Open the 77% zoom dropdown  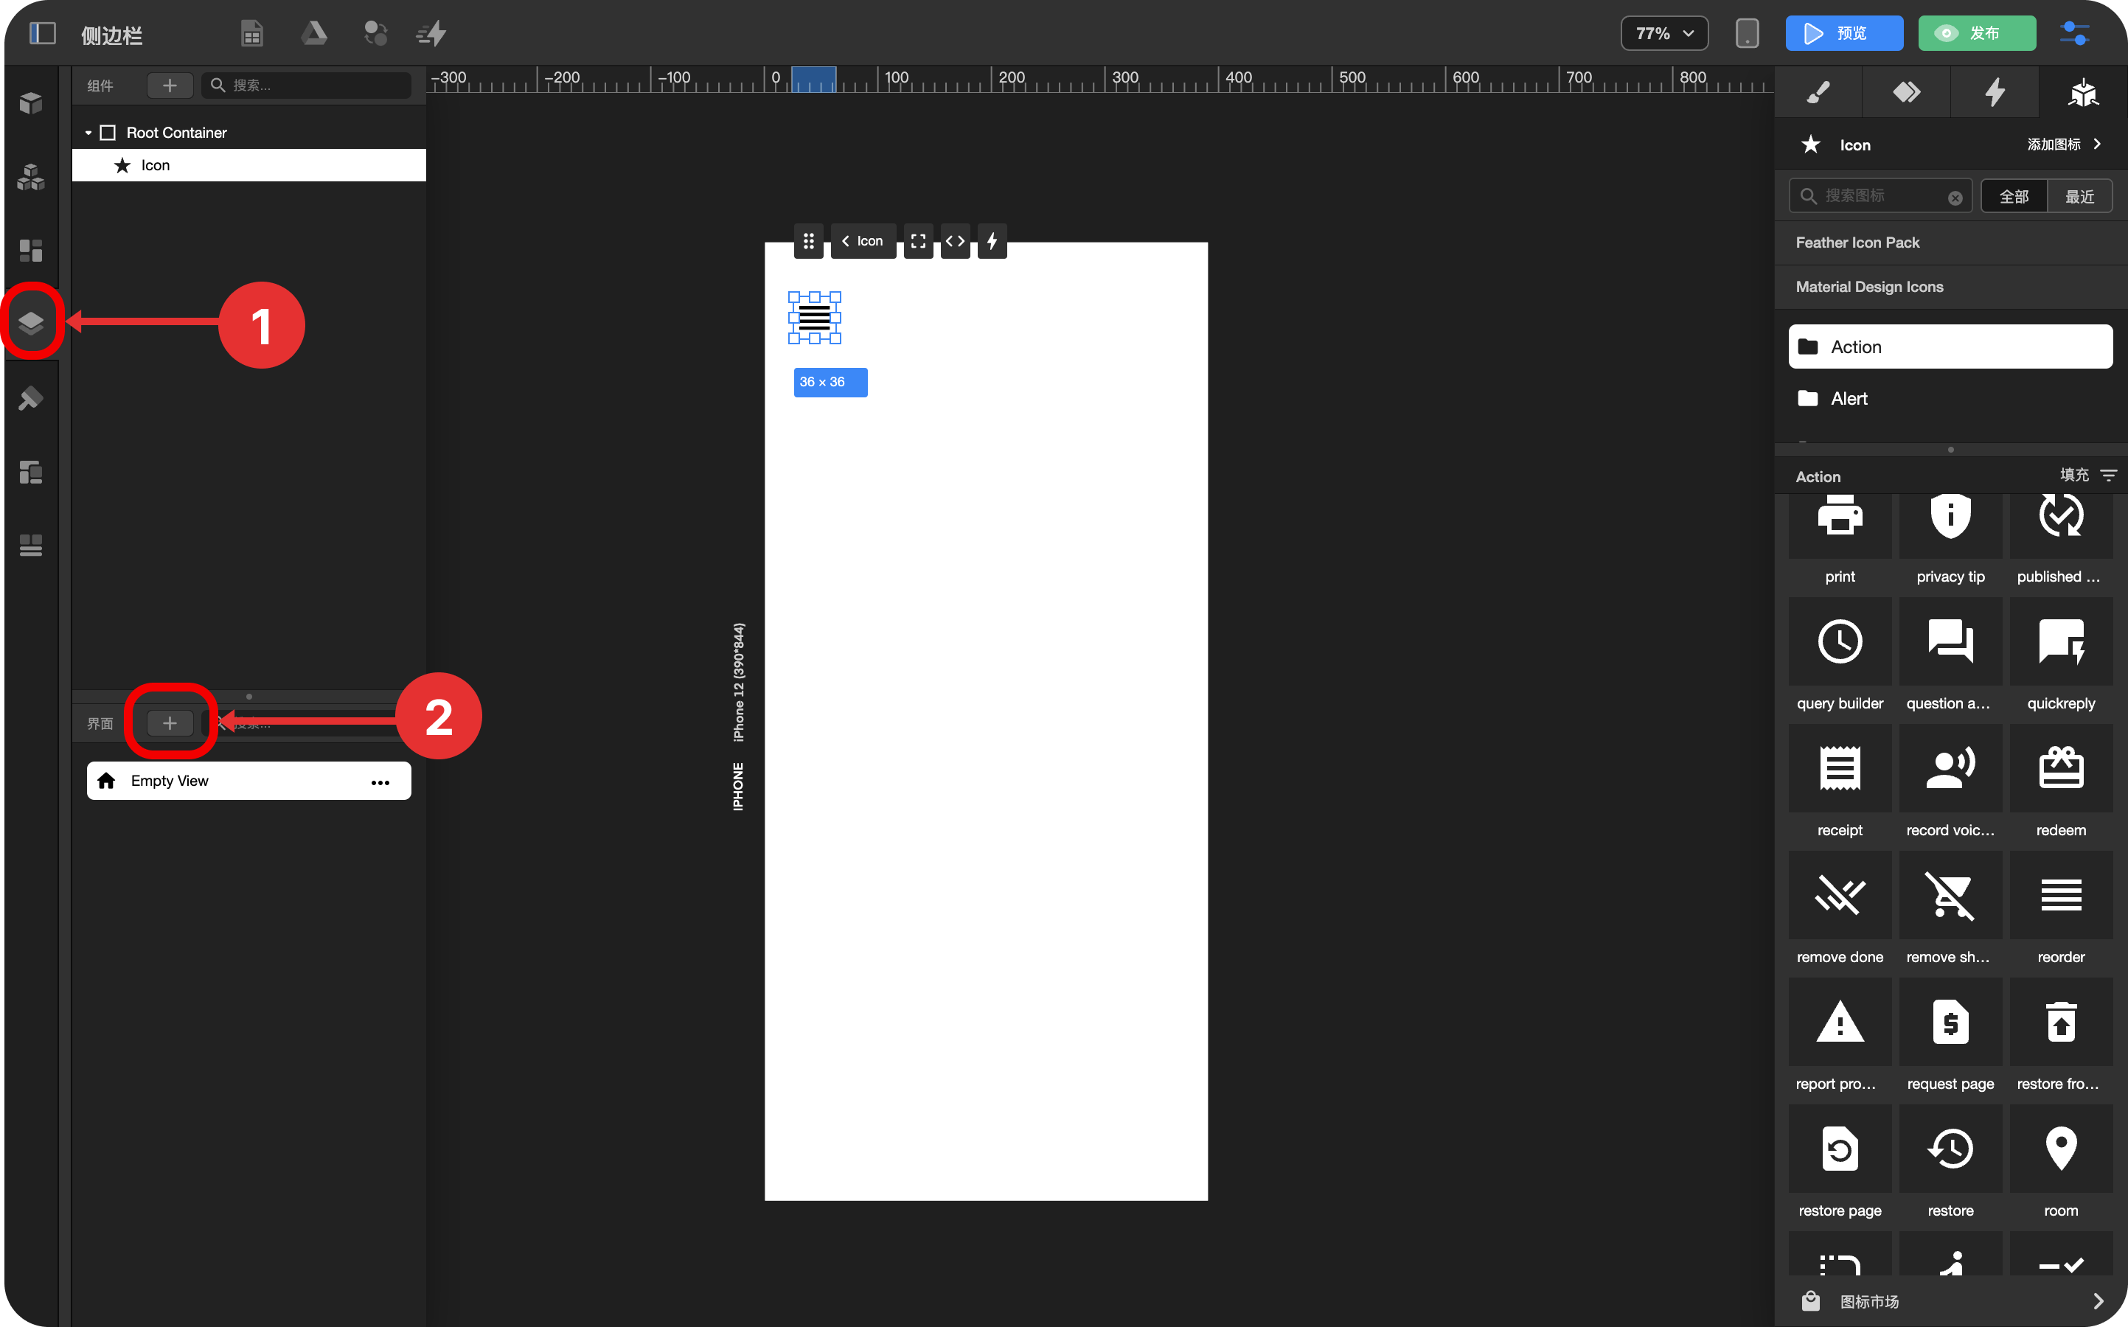pos(1663,33)
